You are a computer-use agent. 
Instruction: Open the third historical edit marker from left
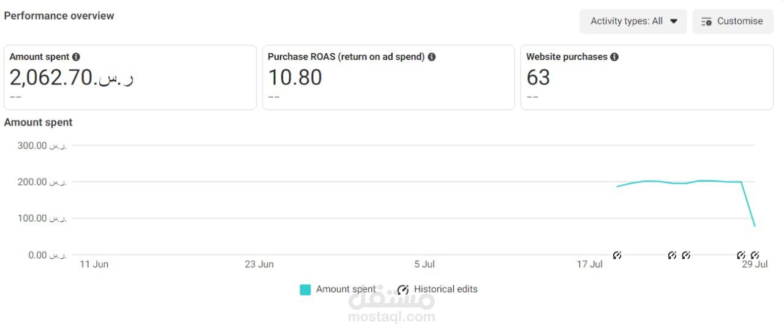[686, 255]
